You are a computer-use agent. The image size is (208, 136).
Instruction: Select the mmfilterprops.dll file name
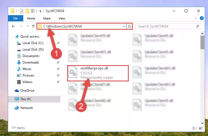[x=94, y=68]
